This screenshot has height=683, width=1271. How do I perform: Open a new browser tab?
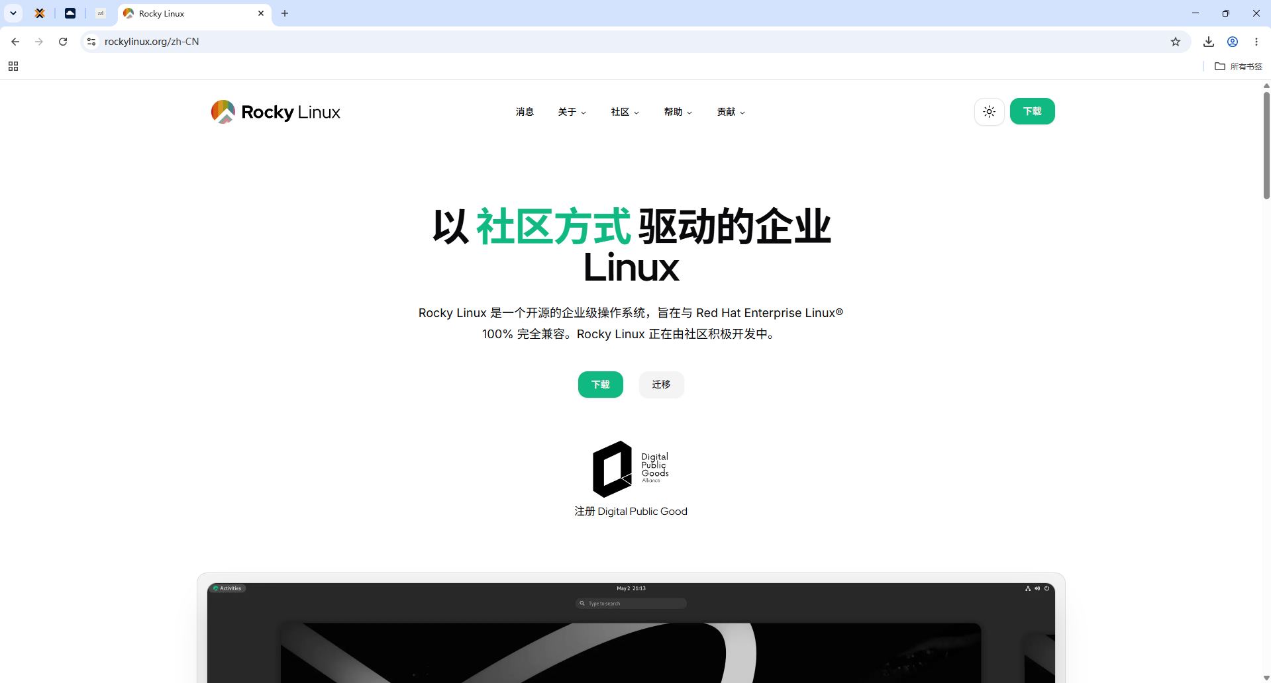285,13
